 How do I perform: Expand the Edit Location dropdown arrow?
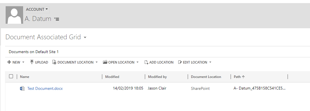click(x=210, y=62)
